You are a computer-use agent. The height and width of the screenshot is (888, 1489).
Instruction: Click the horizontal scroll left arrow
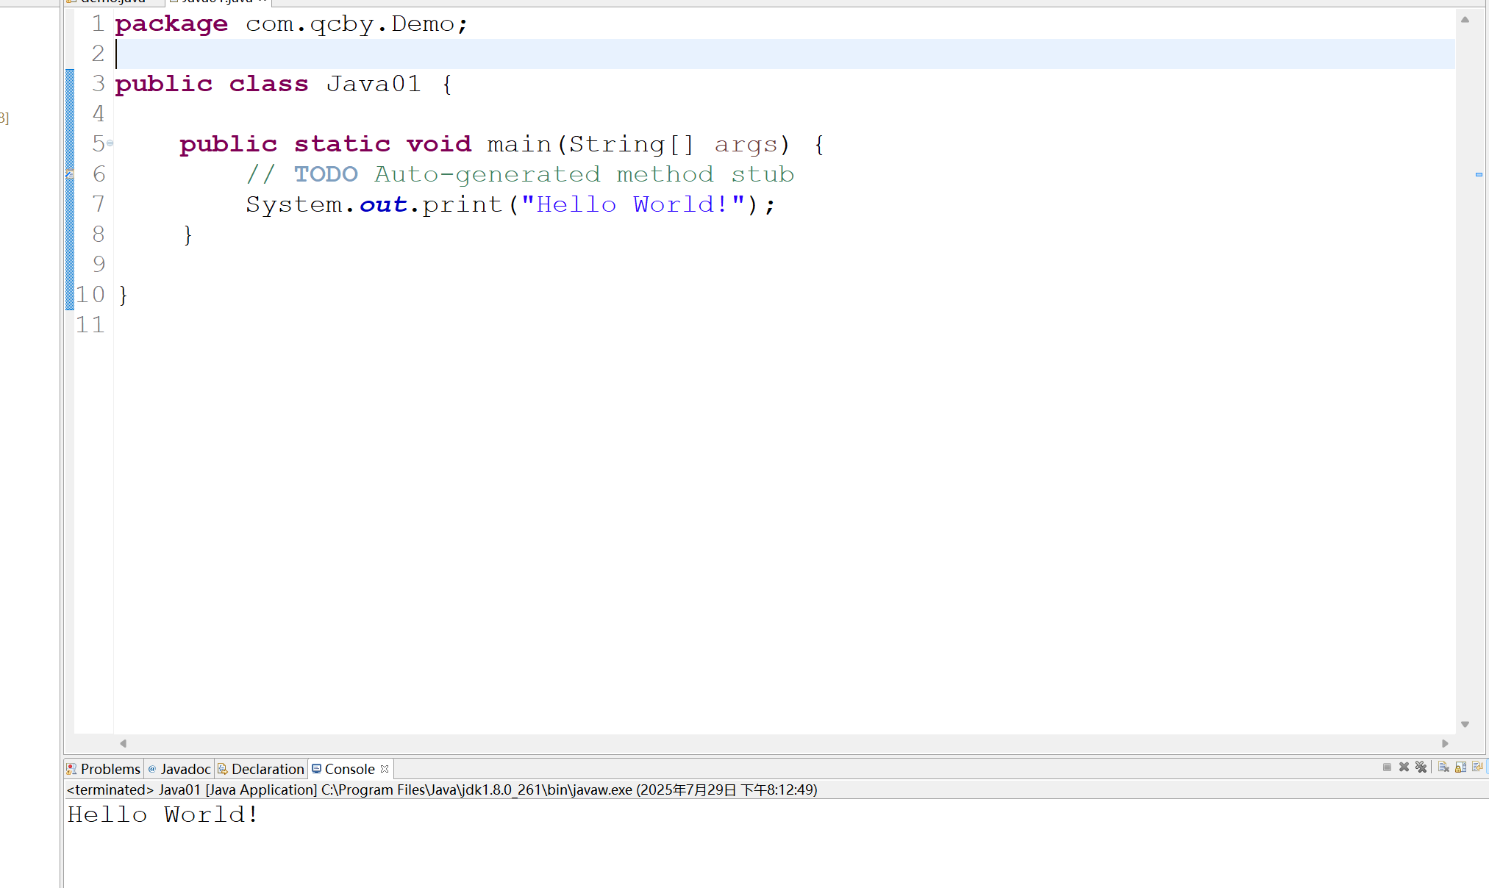click(123, 743)
